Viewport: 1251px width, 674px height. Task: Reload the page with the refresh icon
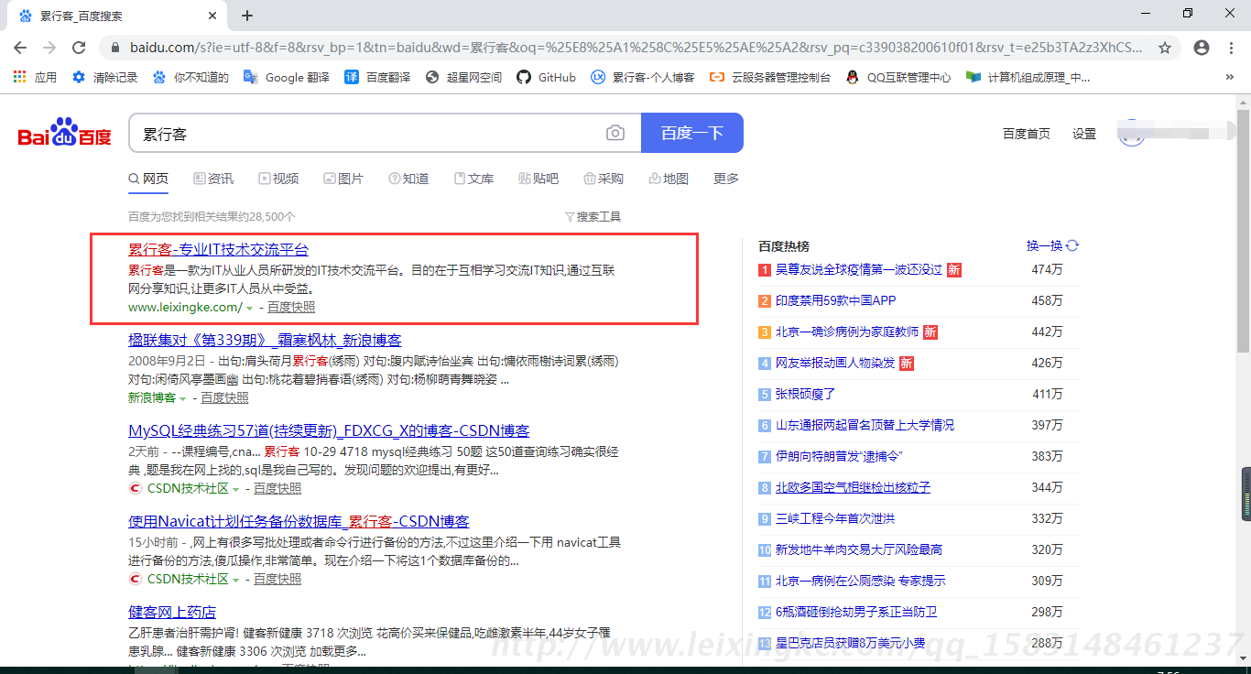click(x=79, y=47)
